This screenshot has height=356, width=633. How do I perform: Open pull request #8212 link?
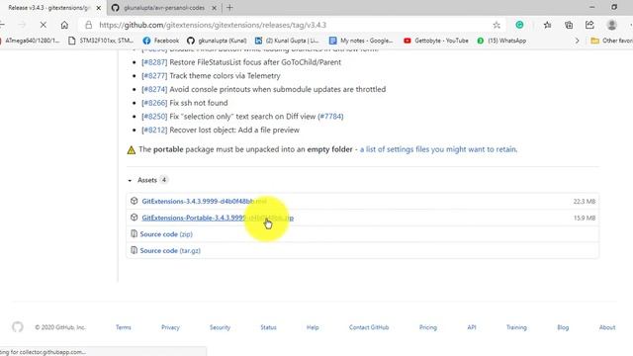click(x=154, y=130)
